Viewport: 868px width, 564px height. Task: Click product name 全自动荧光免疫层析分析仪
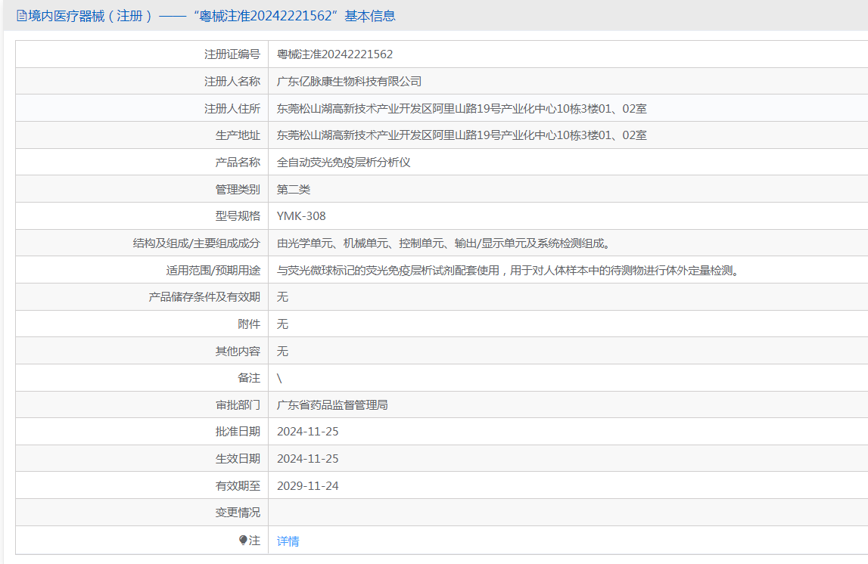click(x=344, y=162)
